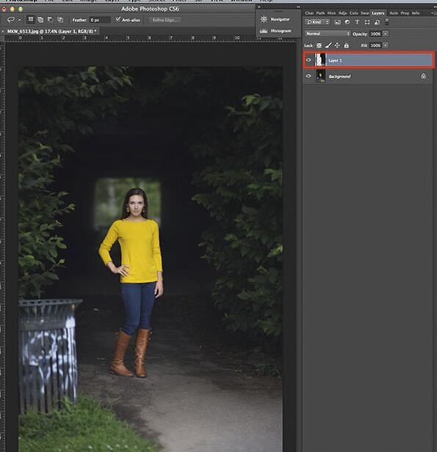Click the Refine Edge button

165,20
